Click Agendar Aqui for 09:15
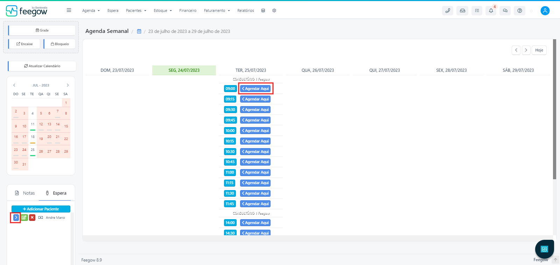Screen dimensions: 560x265 255,99
